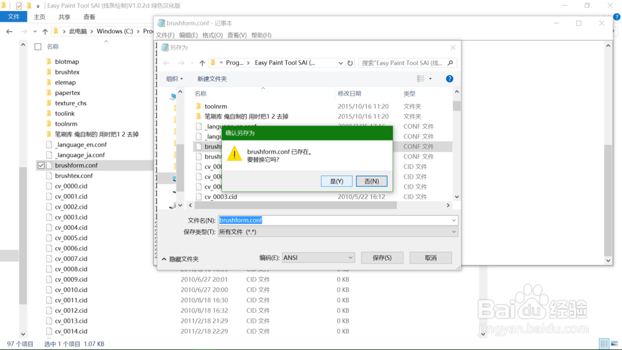
Task: Switch to Explorer Share tab
Action: point(64,17)
